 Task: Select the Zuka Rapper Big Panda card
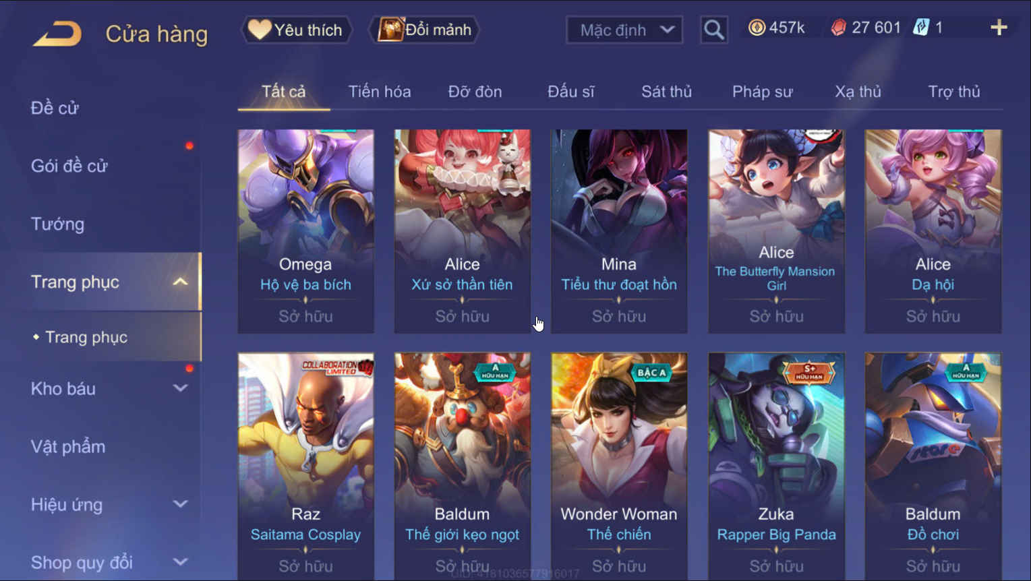776,466
